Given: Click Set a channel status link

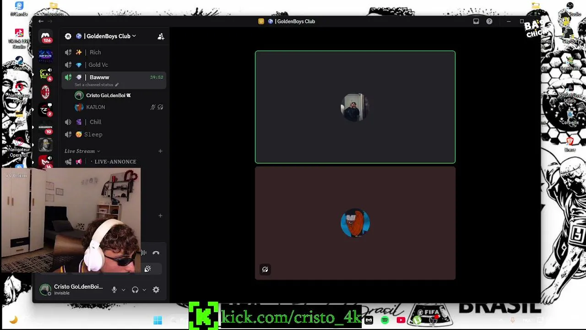Looking at the screenshot, I should 94,85.
